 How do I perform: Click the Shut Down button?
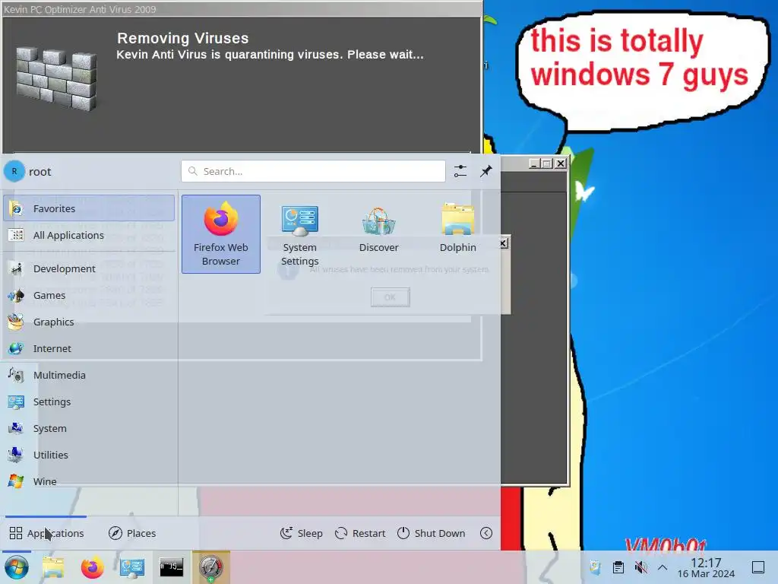coord(432,533)
